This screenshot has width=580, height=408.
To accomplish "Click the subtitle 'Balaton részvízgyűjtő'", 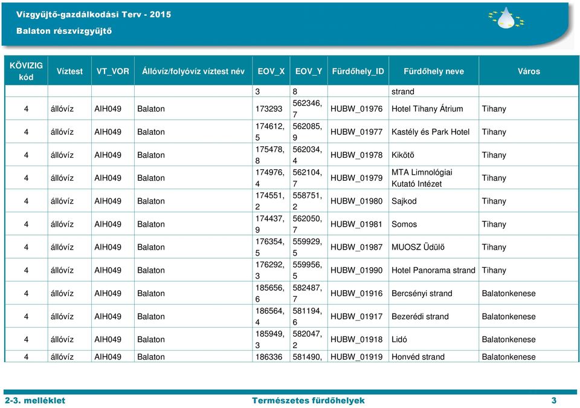I will [x=64, y=31].
